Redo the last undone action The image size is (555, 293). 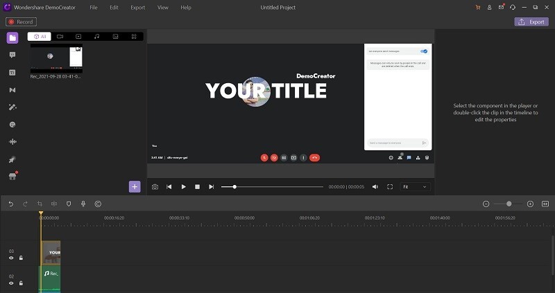click(x=25, y=204)
